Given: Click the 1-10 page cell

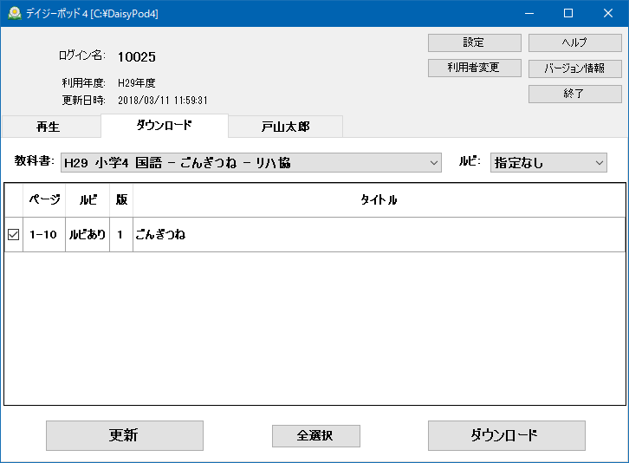Looking at the screenshot, I should (x=44, y=234).
